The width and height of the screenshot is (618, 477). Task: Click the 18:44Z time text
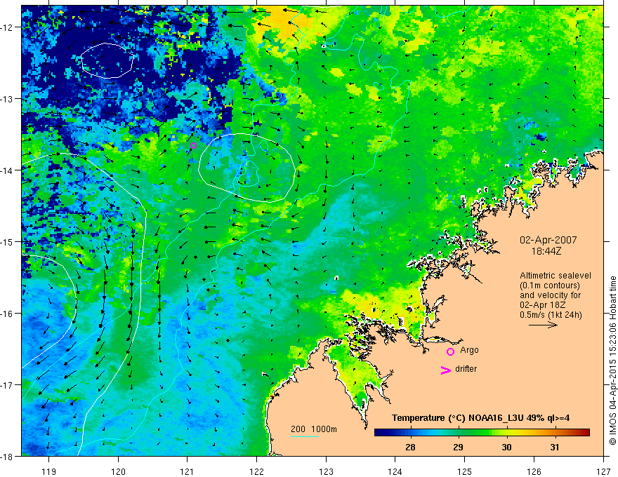tap(546, 251)
